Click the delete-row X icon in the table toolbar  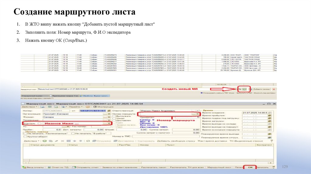pyautogui.click(x=63, y=141)
